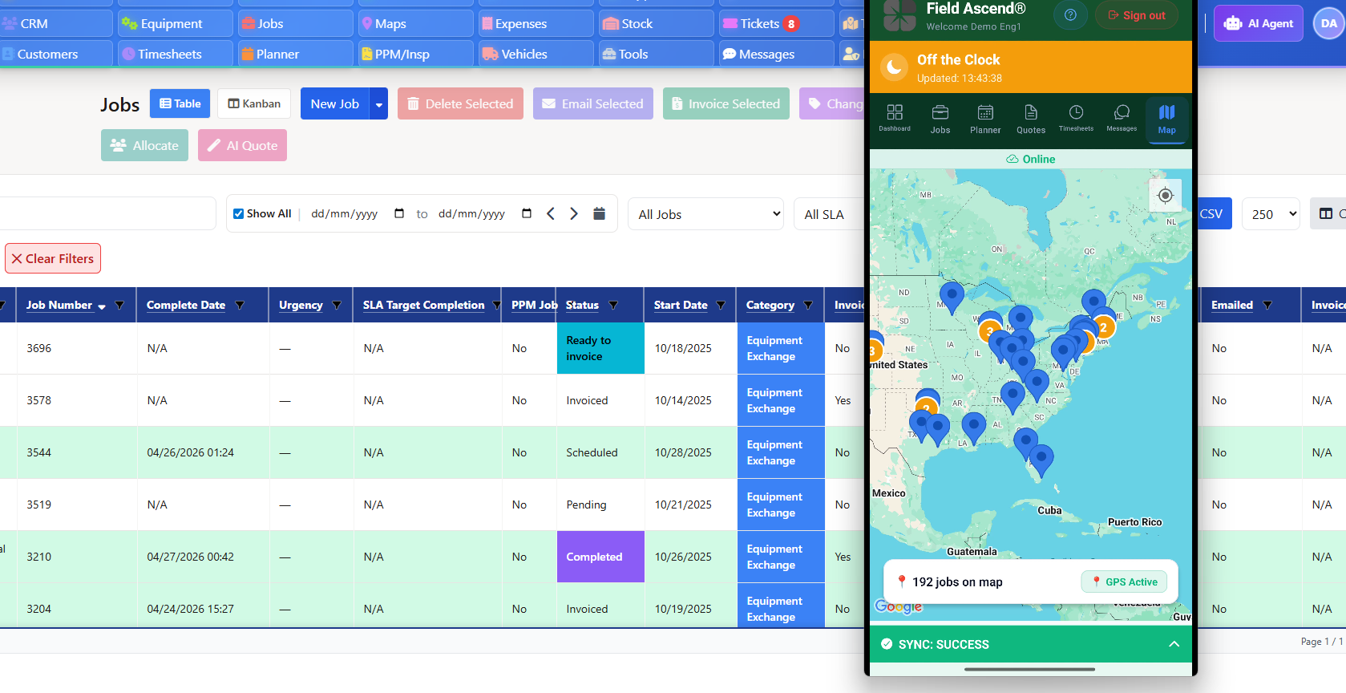
Task: Sign out of Field Ascend app
Action: pyautogui.click(x=1137, y=14)
